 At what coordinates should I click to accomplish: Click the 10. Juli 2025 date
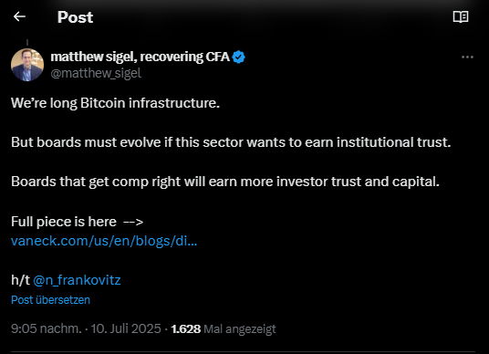126,328
